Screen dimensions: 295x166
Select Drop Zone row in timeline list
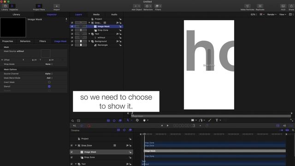(101, 157)
